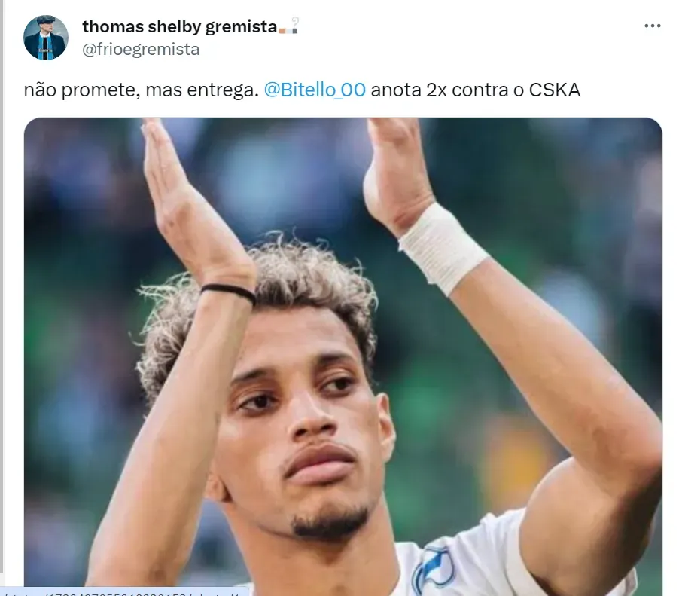Screen dimensions: 679x596
Task: Click the question-mark glyph after the display name
Action: click(295, 26)
